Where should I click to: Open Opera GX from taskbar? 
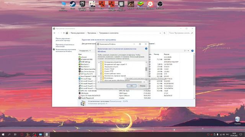point(22,134)
